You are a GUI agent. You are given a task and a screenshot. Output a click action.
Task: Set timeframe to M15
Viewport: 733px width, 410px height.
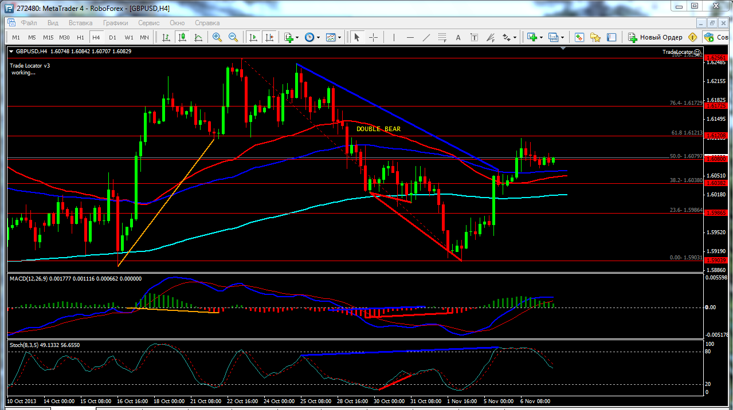(48, 37)
